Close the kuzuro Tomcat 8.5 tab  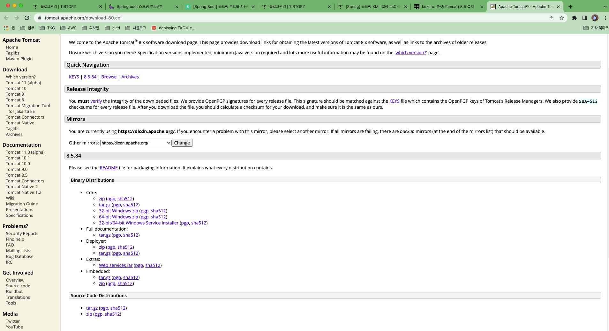(482, 6)
